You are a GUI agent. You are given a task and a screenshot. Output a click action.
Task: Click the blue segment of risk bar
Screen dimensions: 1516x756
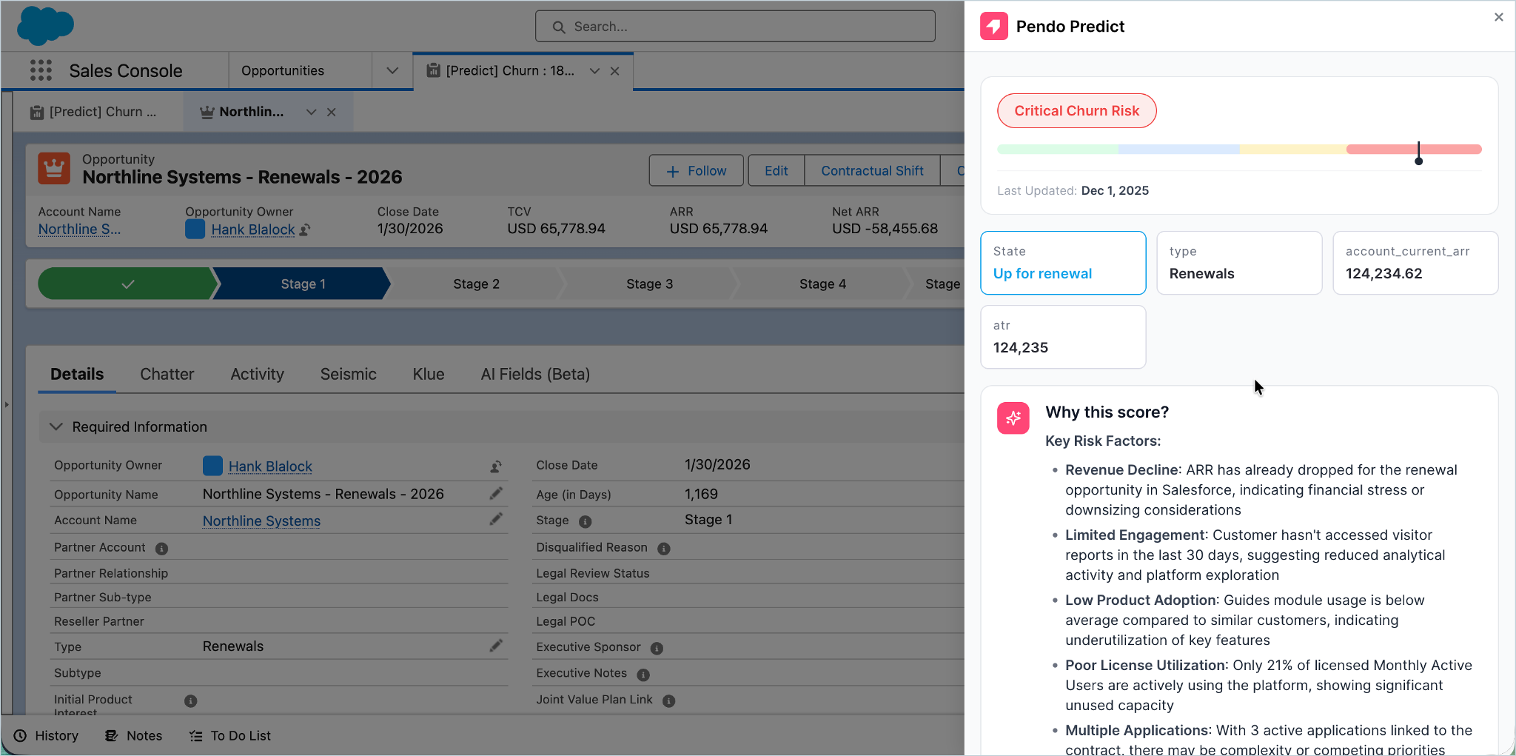pyautogui.click(x=1179, y=150)
